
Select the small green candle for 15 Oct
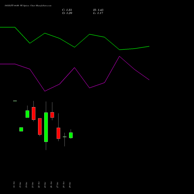[x=21, y=129]
